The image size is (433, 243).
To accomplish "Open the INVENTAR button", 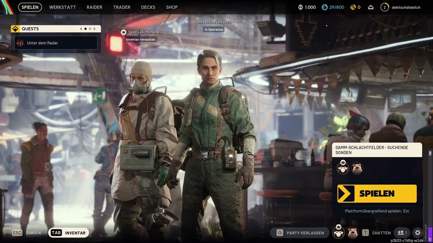I will [69, 233].
